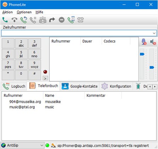Open the Optionen menu
Screen dimensions: 158x149
[x=24, y=12]
